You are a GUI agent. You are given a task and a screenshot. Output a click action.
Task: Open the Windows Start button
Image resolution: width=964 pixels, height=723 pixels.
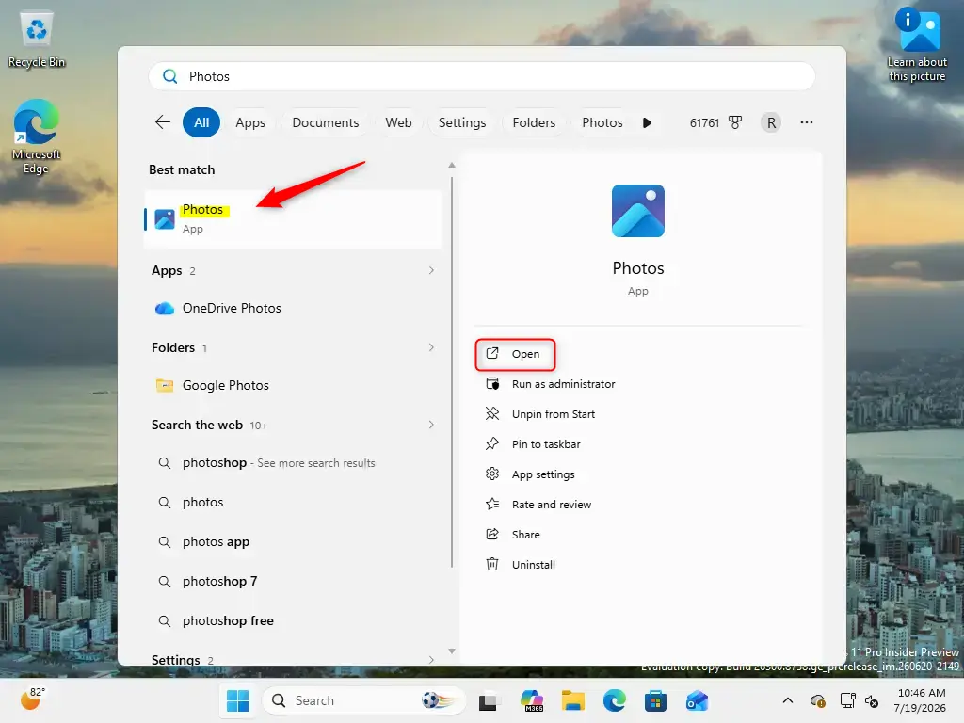click(237, 700)
